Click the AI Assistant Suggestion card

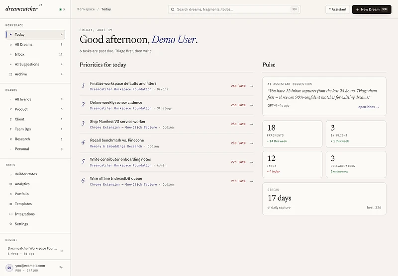(x=324, y=96)
